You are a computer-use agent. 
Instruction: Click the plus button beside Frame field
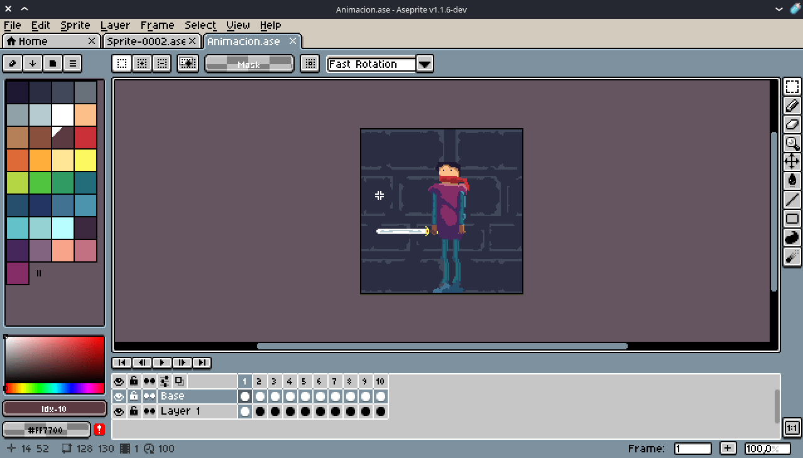coord(728,449)
